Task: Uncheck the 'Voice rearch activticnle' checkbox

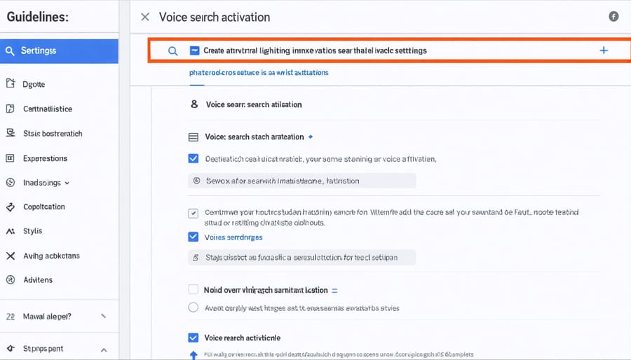Action: click(x=194, y=338)
